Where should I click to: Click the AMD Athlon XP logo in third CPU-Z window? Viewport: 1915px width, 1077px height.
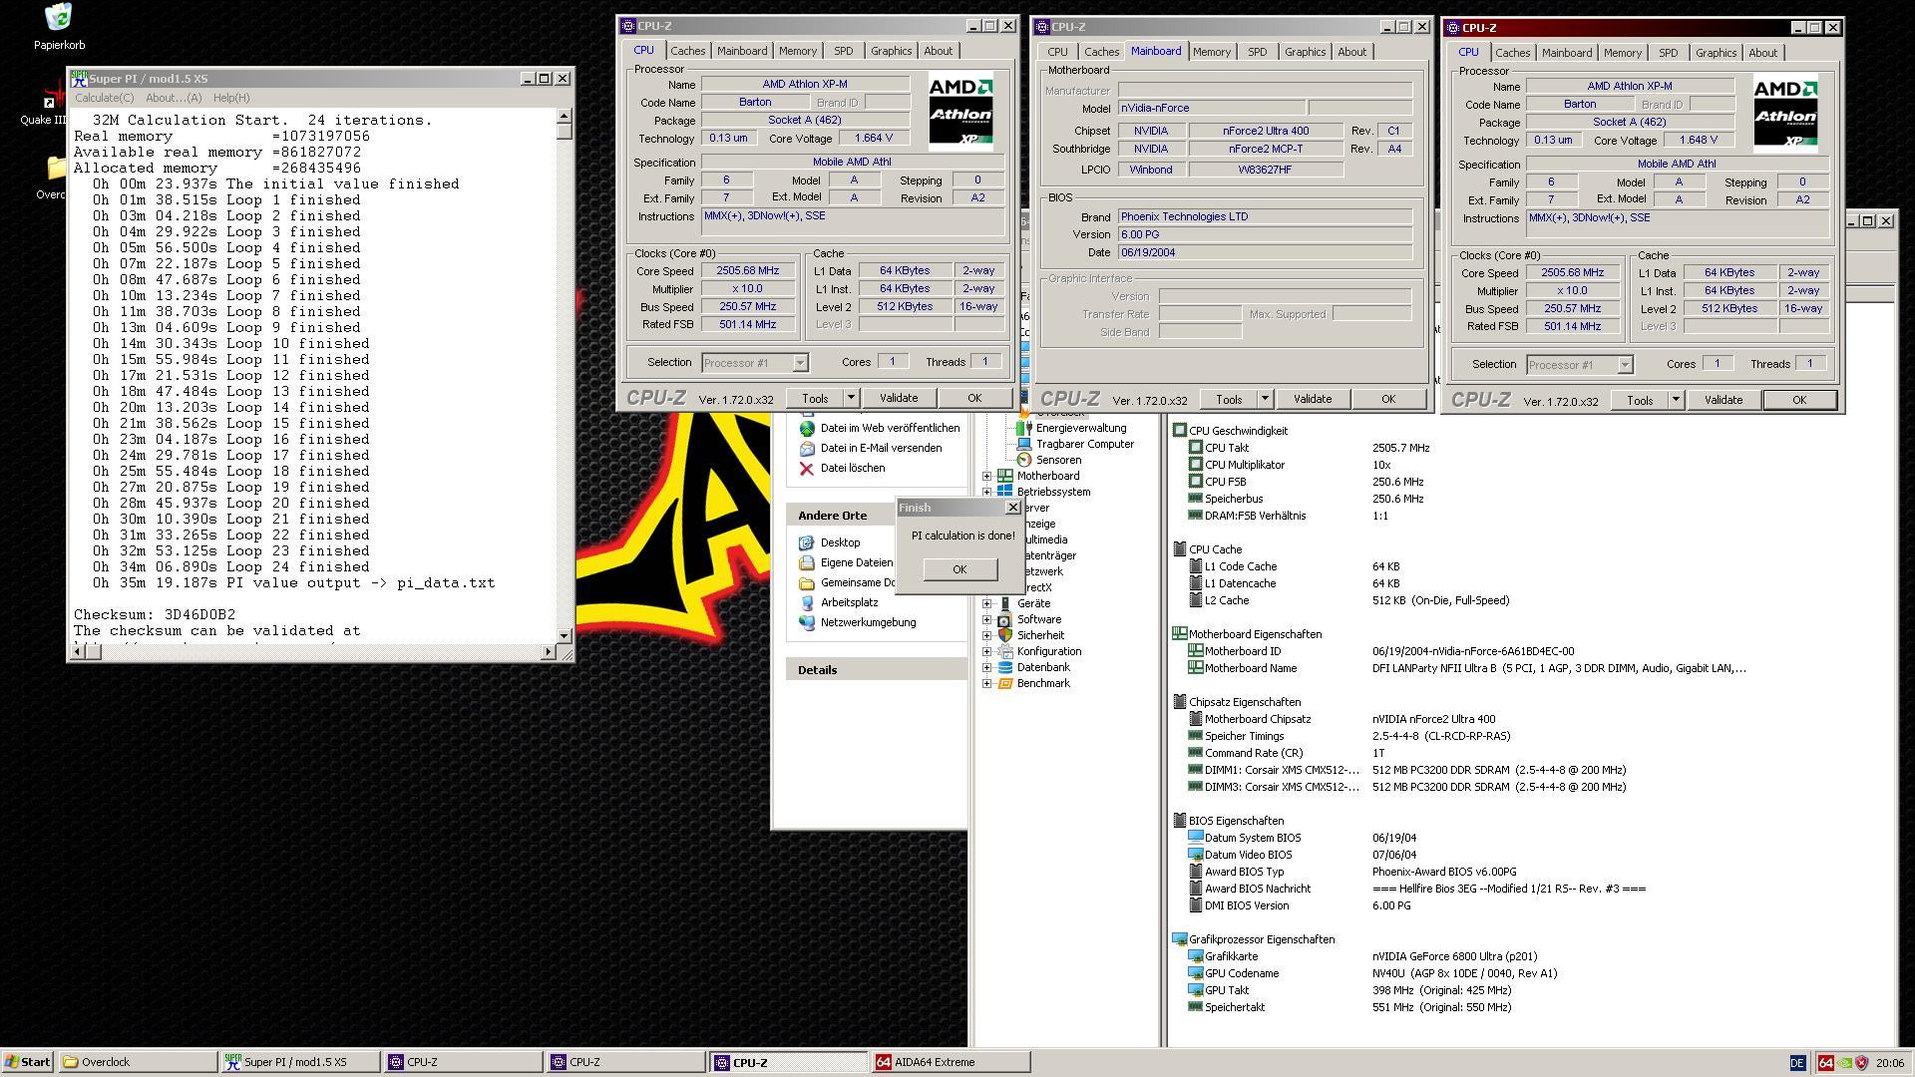coord(1785,113)
